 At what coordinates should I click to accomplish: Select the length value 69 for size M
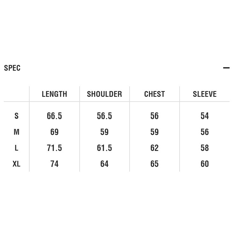[x=54, y=132]
